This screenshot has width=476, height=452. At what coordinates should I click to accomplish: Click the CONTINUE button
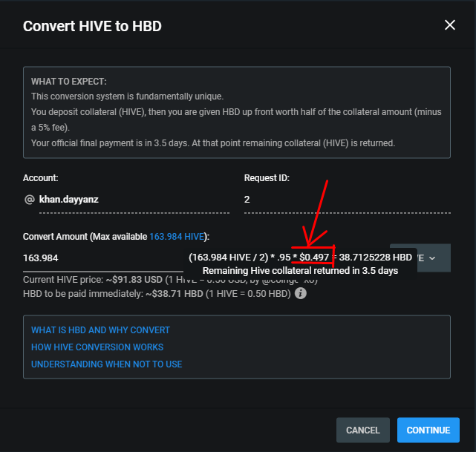point(428,430)
